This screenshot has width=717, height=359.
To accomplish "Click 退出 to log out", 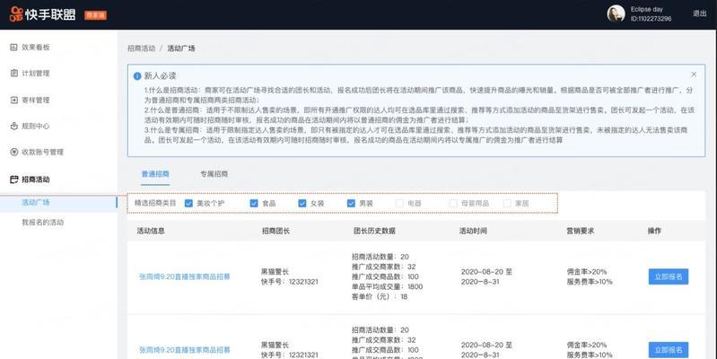I will (x=699, y=13).
